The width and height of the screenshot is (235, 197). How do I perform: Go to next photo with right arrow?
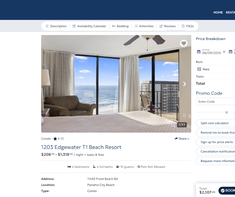pos(184,84)
